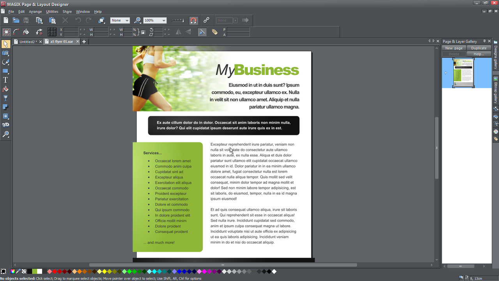Expand the quality 'None' dropdown
Viewport: 499px width, 281px height.
(127, 21)
